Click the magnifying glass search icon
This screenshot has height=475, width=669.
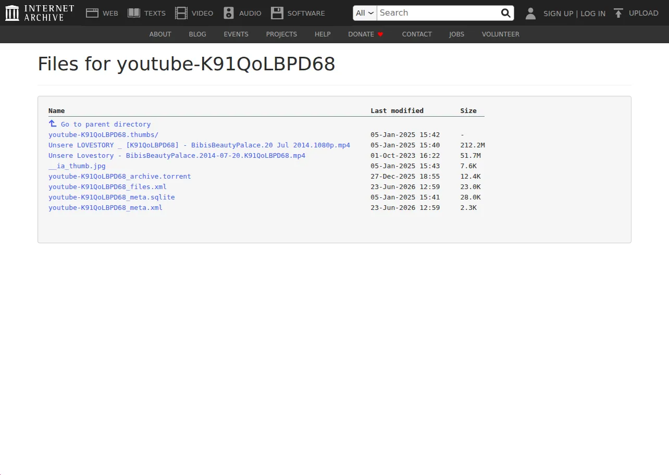pyautogui.click(x=505, y=13)
